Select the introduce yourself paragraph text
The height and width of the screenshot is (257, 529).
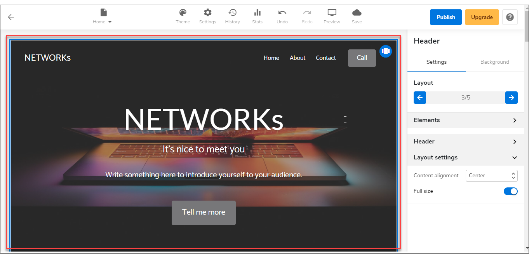pyautogui.click(x=204, y=175)
